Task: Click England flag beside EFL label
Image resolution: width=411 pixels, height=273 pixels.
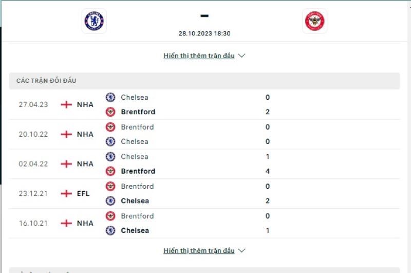Action: (66, 194)
